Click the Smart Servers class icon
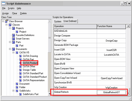This screenshot has width=132, height=101. (x=13, y=39)
